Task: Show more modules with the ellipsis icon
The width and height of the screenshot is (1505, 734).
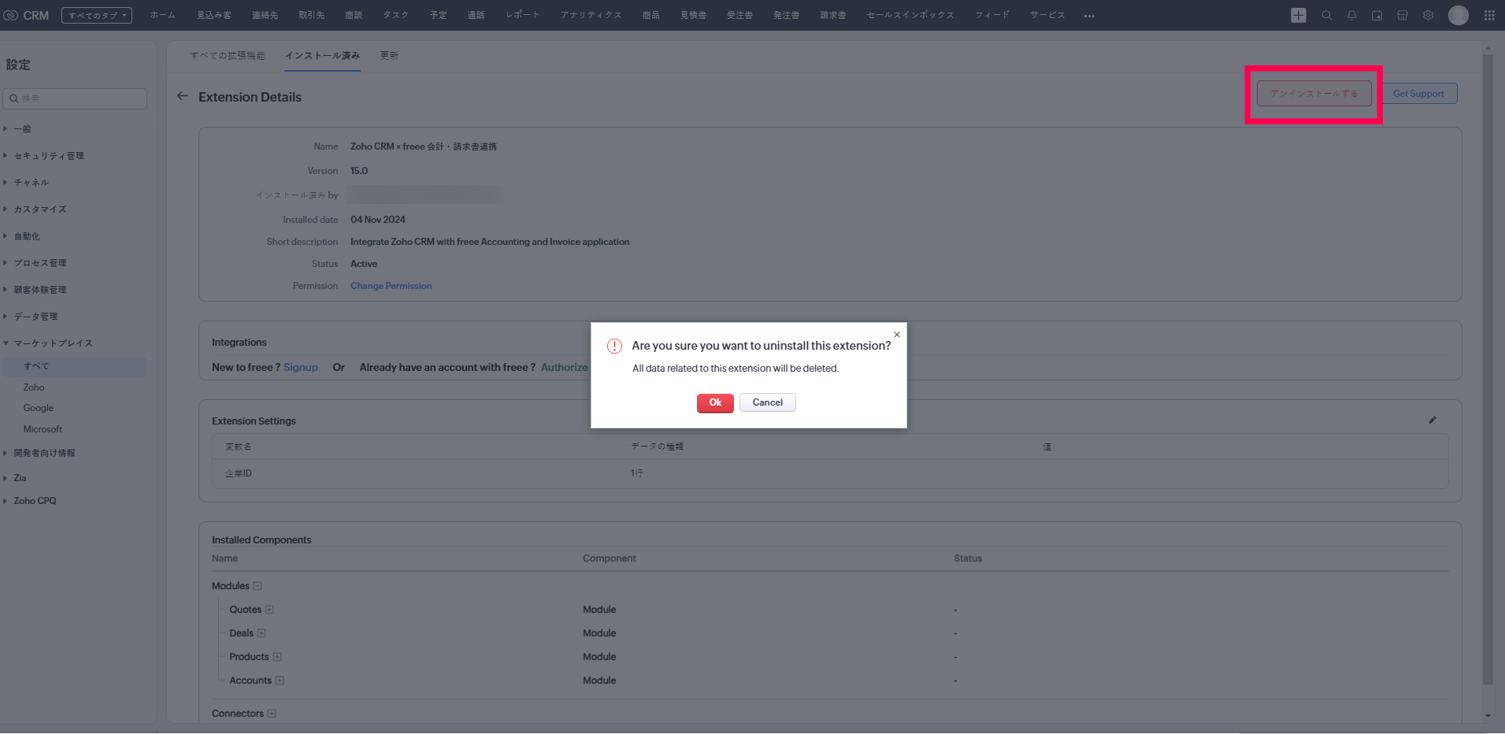Action: tap(1089, 16)
